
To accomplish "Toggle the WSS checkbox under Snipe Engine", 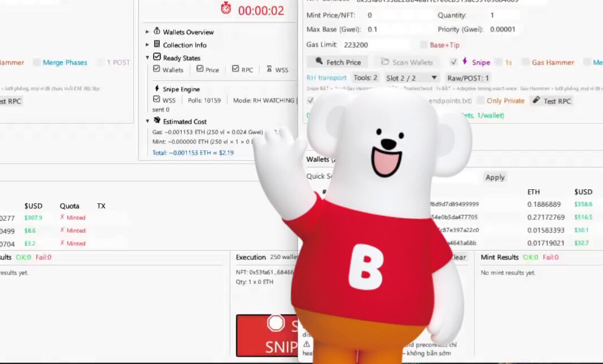I will click(x=156, y=99).
